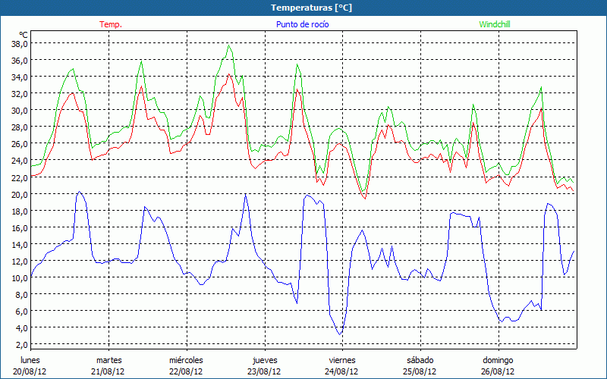Screen dimensions: 607x379
Task: Click the 10,0 value on the Y axis
Action: (20, 277)
